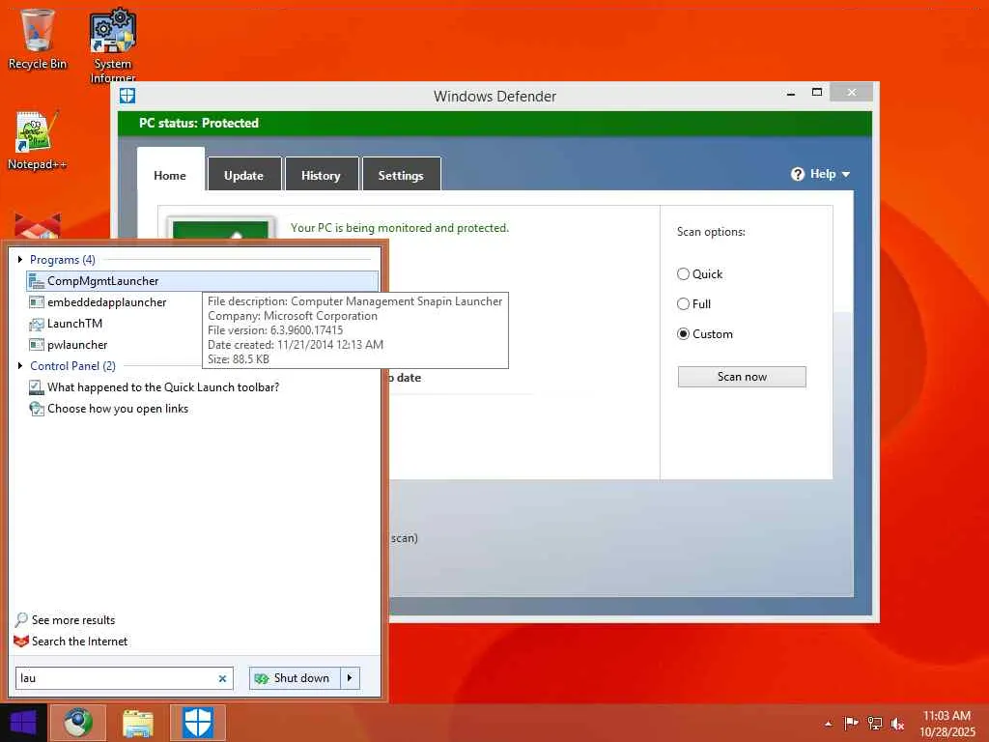The image size is (989, 742).
Task: Select embeddedapplauncher in search results
Action: (x=106, y=302)
